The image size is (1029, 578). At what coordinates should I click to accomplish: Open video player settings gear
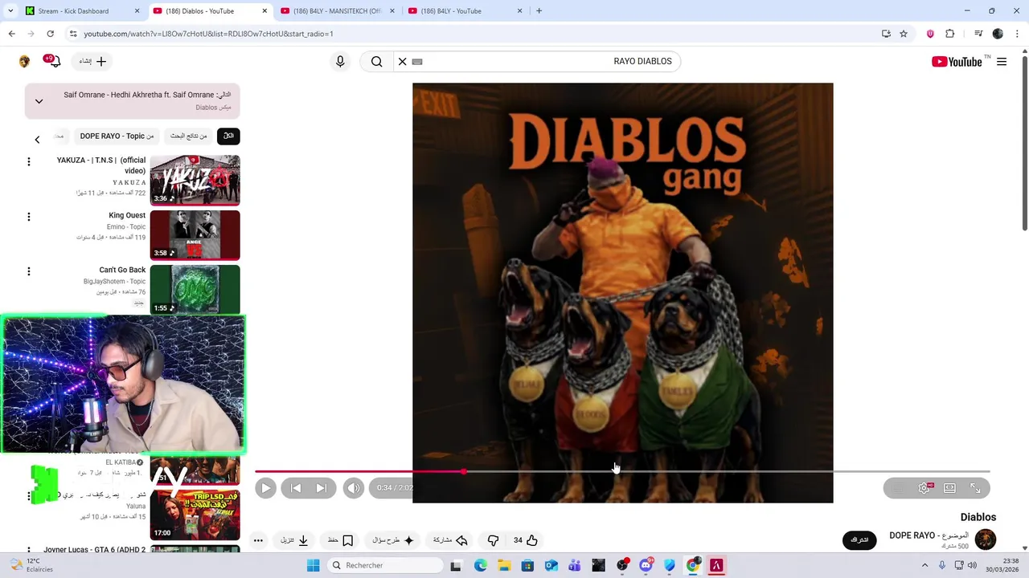[924, 488]
